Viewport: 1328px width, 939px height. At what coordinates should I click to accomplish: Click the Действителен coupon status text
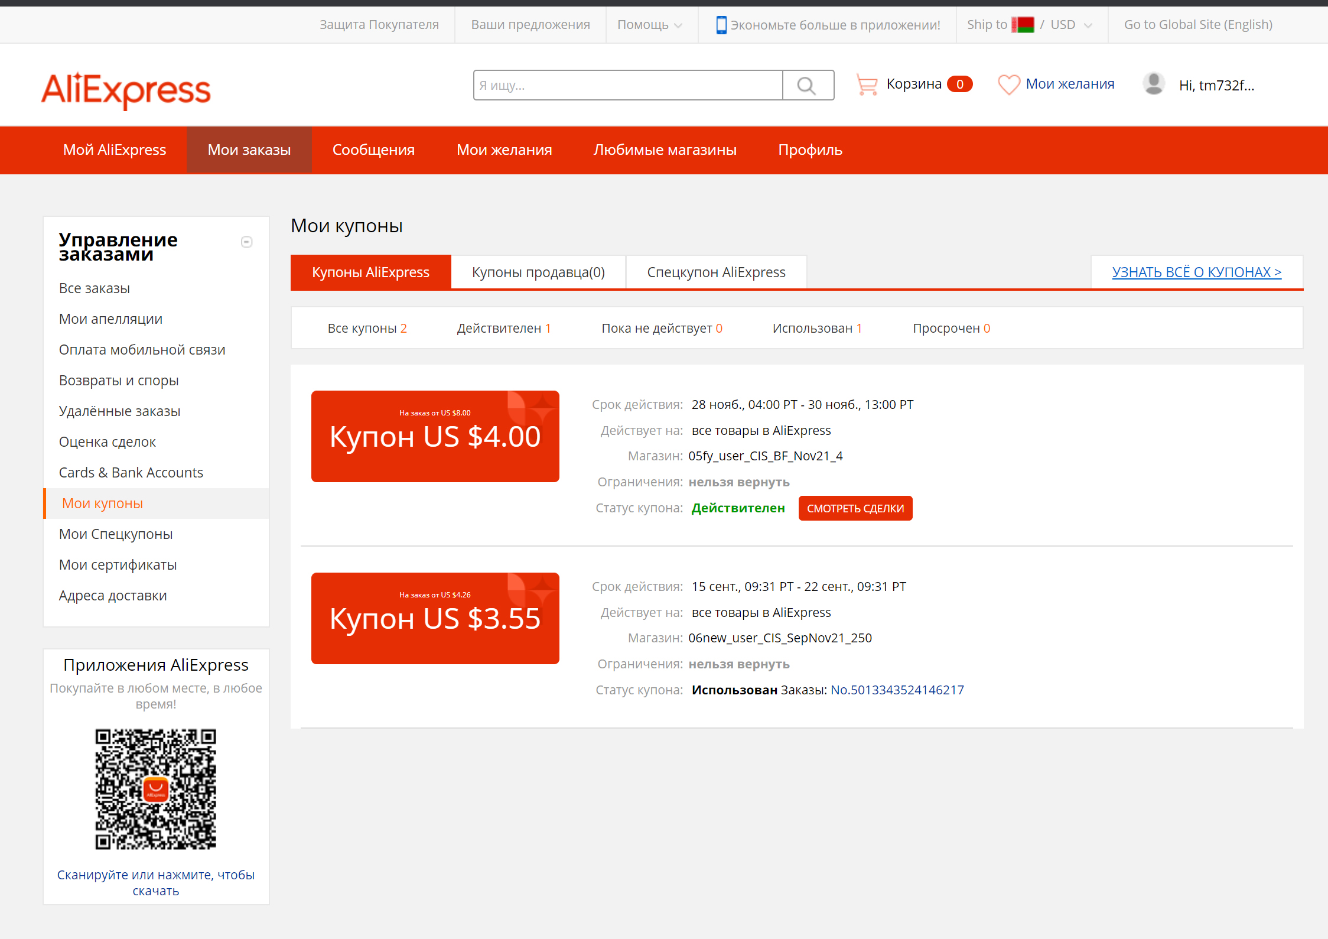(738, 508)
